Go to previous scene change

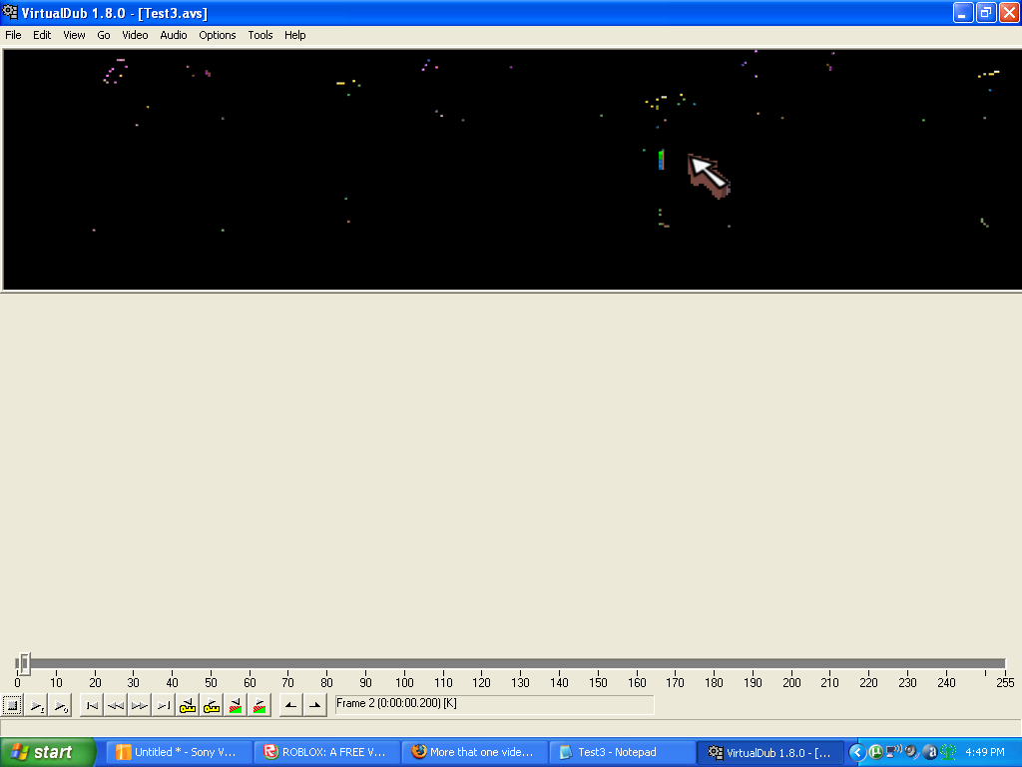(x=236, y=705)
